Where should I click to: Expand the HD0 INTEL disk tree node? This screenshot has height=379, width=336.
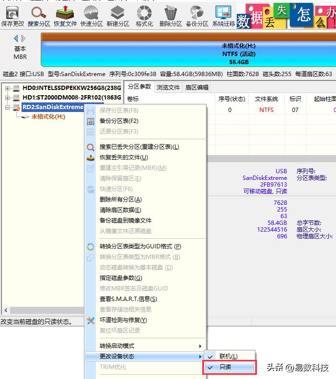7,88
